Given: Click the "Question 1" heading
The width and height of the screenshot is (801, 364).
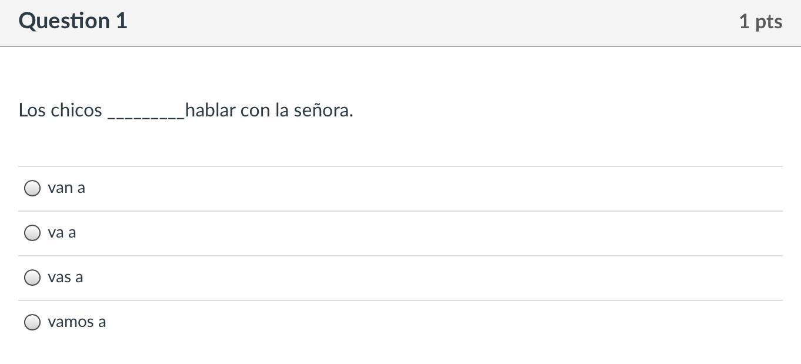Looking at the screenshot, I should [73, 21].
